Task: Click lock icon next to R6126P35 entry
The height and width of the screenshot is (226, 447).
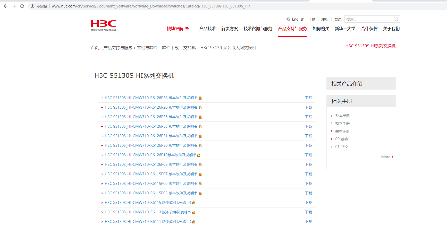Action: [x=200, y=127]
